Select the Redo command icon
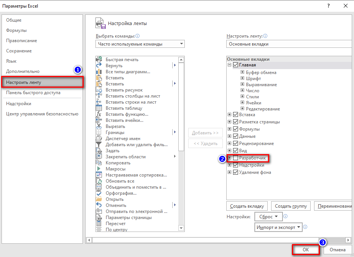The image size is (354, 257). [99, 66]
